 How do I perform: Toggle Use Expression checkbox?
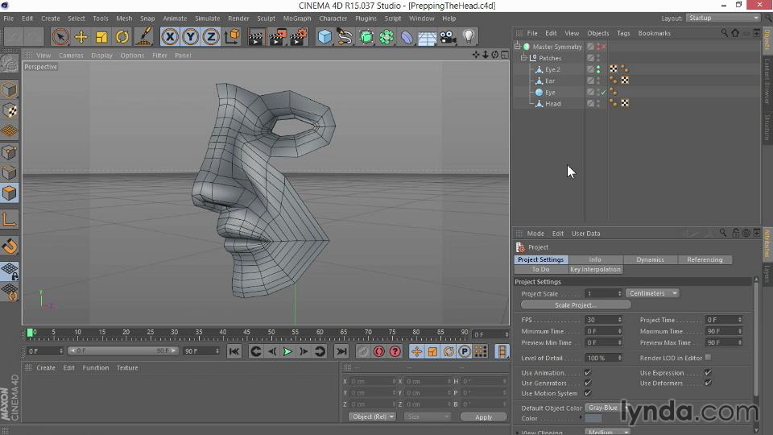[708, 372]
